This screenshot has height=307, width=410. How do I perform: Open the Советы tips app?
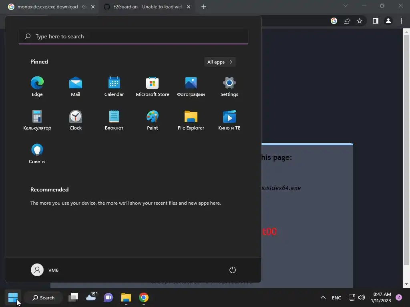click(x=37, y=154)
